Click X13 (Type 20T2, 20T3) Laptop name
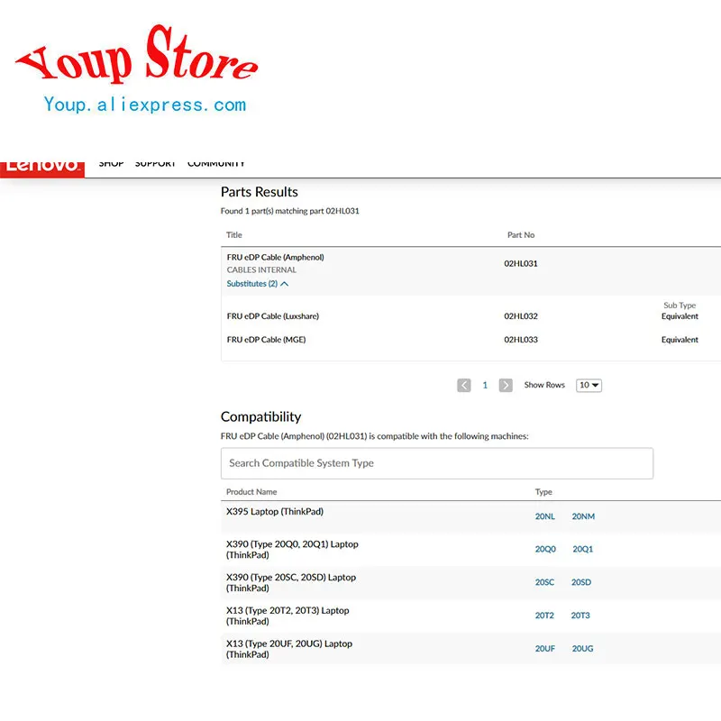721x721 pixels. point(287,616)
